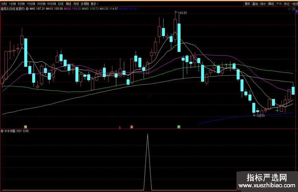Click the dark blue MA250 label

click(x=128, y=9)
